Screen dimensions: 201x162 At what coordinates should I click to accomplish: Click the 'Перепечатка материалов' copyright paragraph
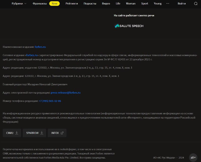pyautogui.click(x=59, y=153)
